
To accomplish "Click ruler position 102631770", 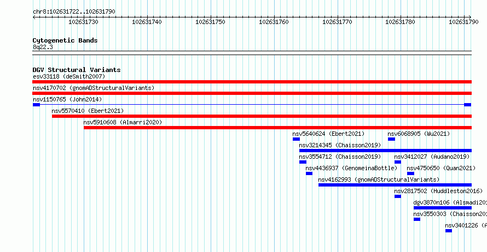I will (337, 22).
